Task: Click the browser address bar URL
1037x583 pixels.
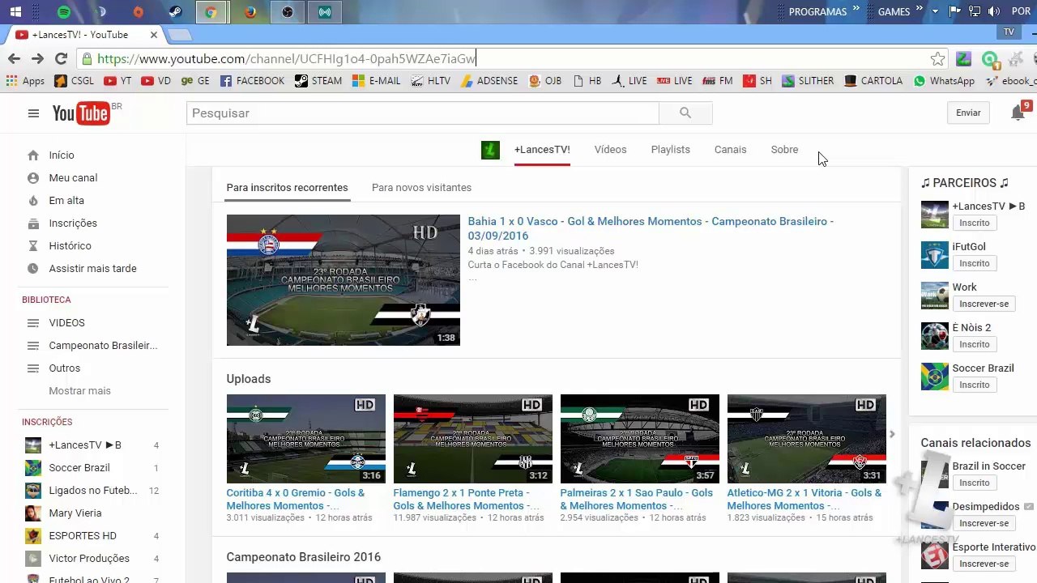Action: coord(286,59)
